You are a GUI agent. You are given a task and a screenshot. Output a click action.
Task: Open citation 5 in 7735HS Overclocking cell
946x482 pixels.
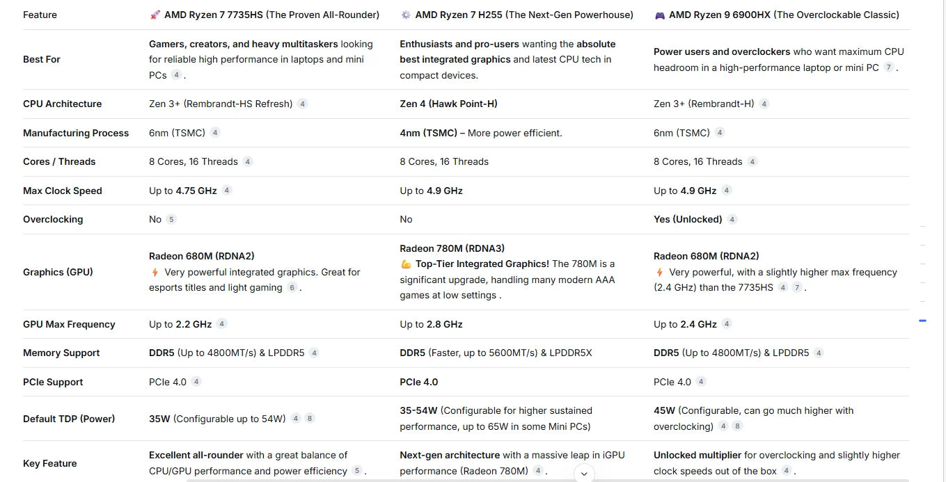(171, 219)
